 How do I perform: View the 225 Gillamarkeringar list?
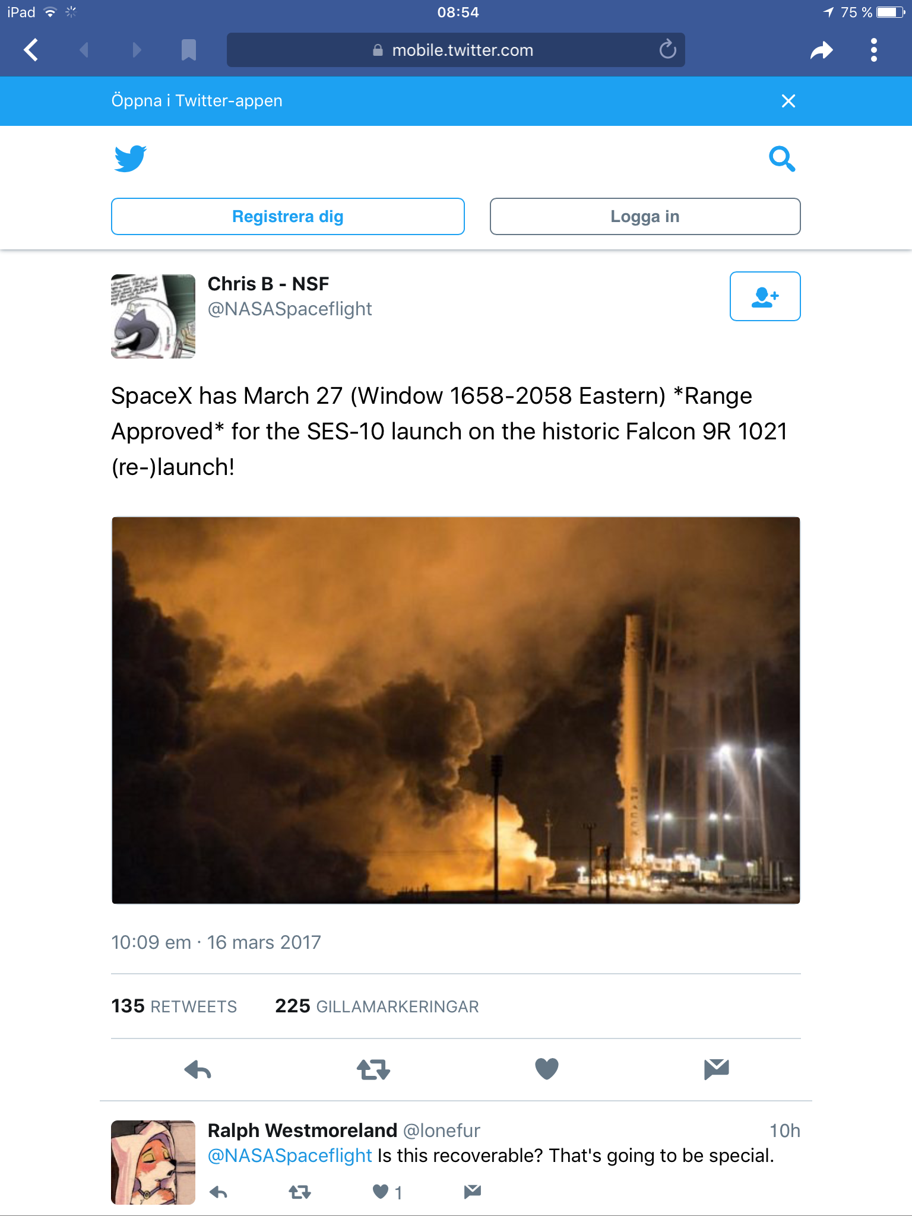(376, 1006)
